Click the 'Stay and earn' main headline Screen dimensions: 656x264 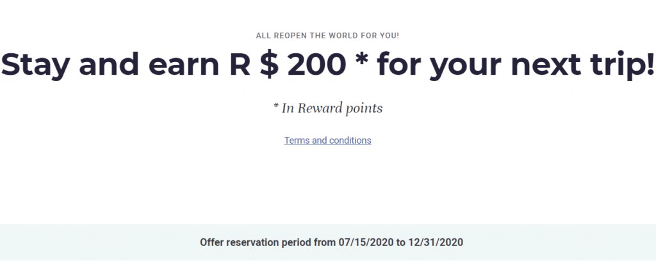coord(327,63)
